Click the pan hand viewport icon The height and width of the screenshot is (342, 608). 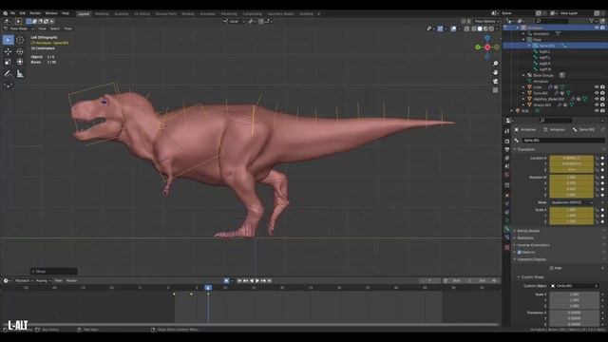coord(495,72)
